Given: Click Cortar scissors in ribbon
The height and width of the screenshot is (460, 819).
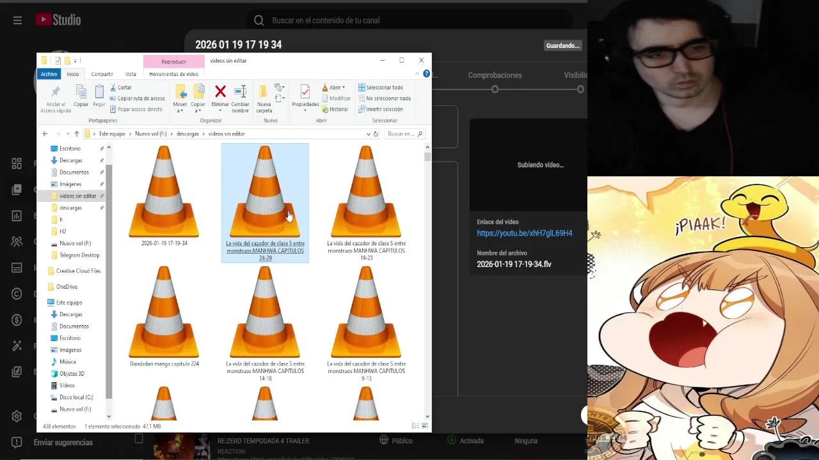Looking at the screenshot, I should point(121,88).
